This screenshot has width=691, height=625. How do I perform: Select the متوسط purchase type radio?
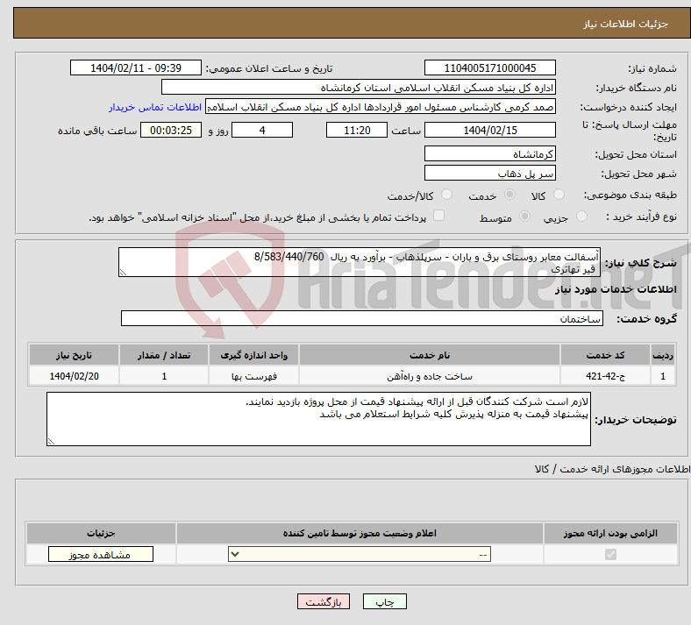pyautogui.click(x=525, y=217)
